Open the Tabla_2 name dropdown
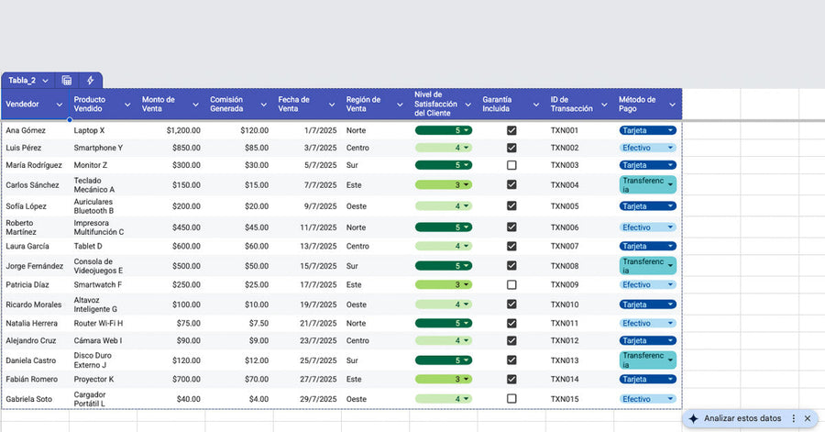 tap(45, 81)
